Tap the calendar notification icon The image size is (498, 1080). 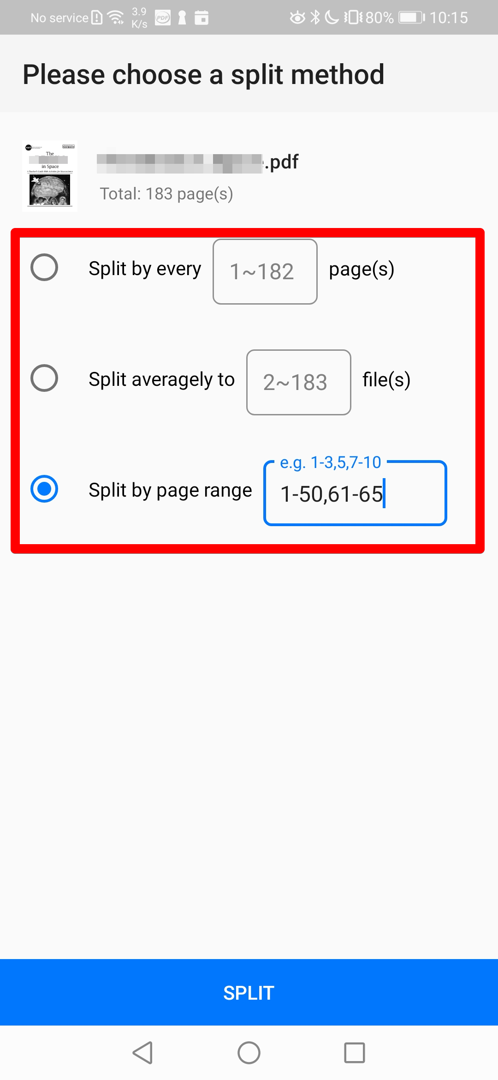tap(202, 18)
